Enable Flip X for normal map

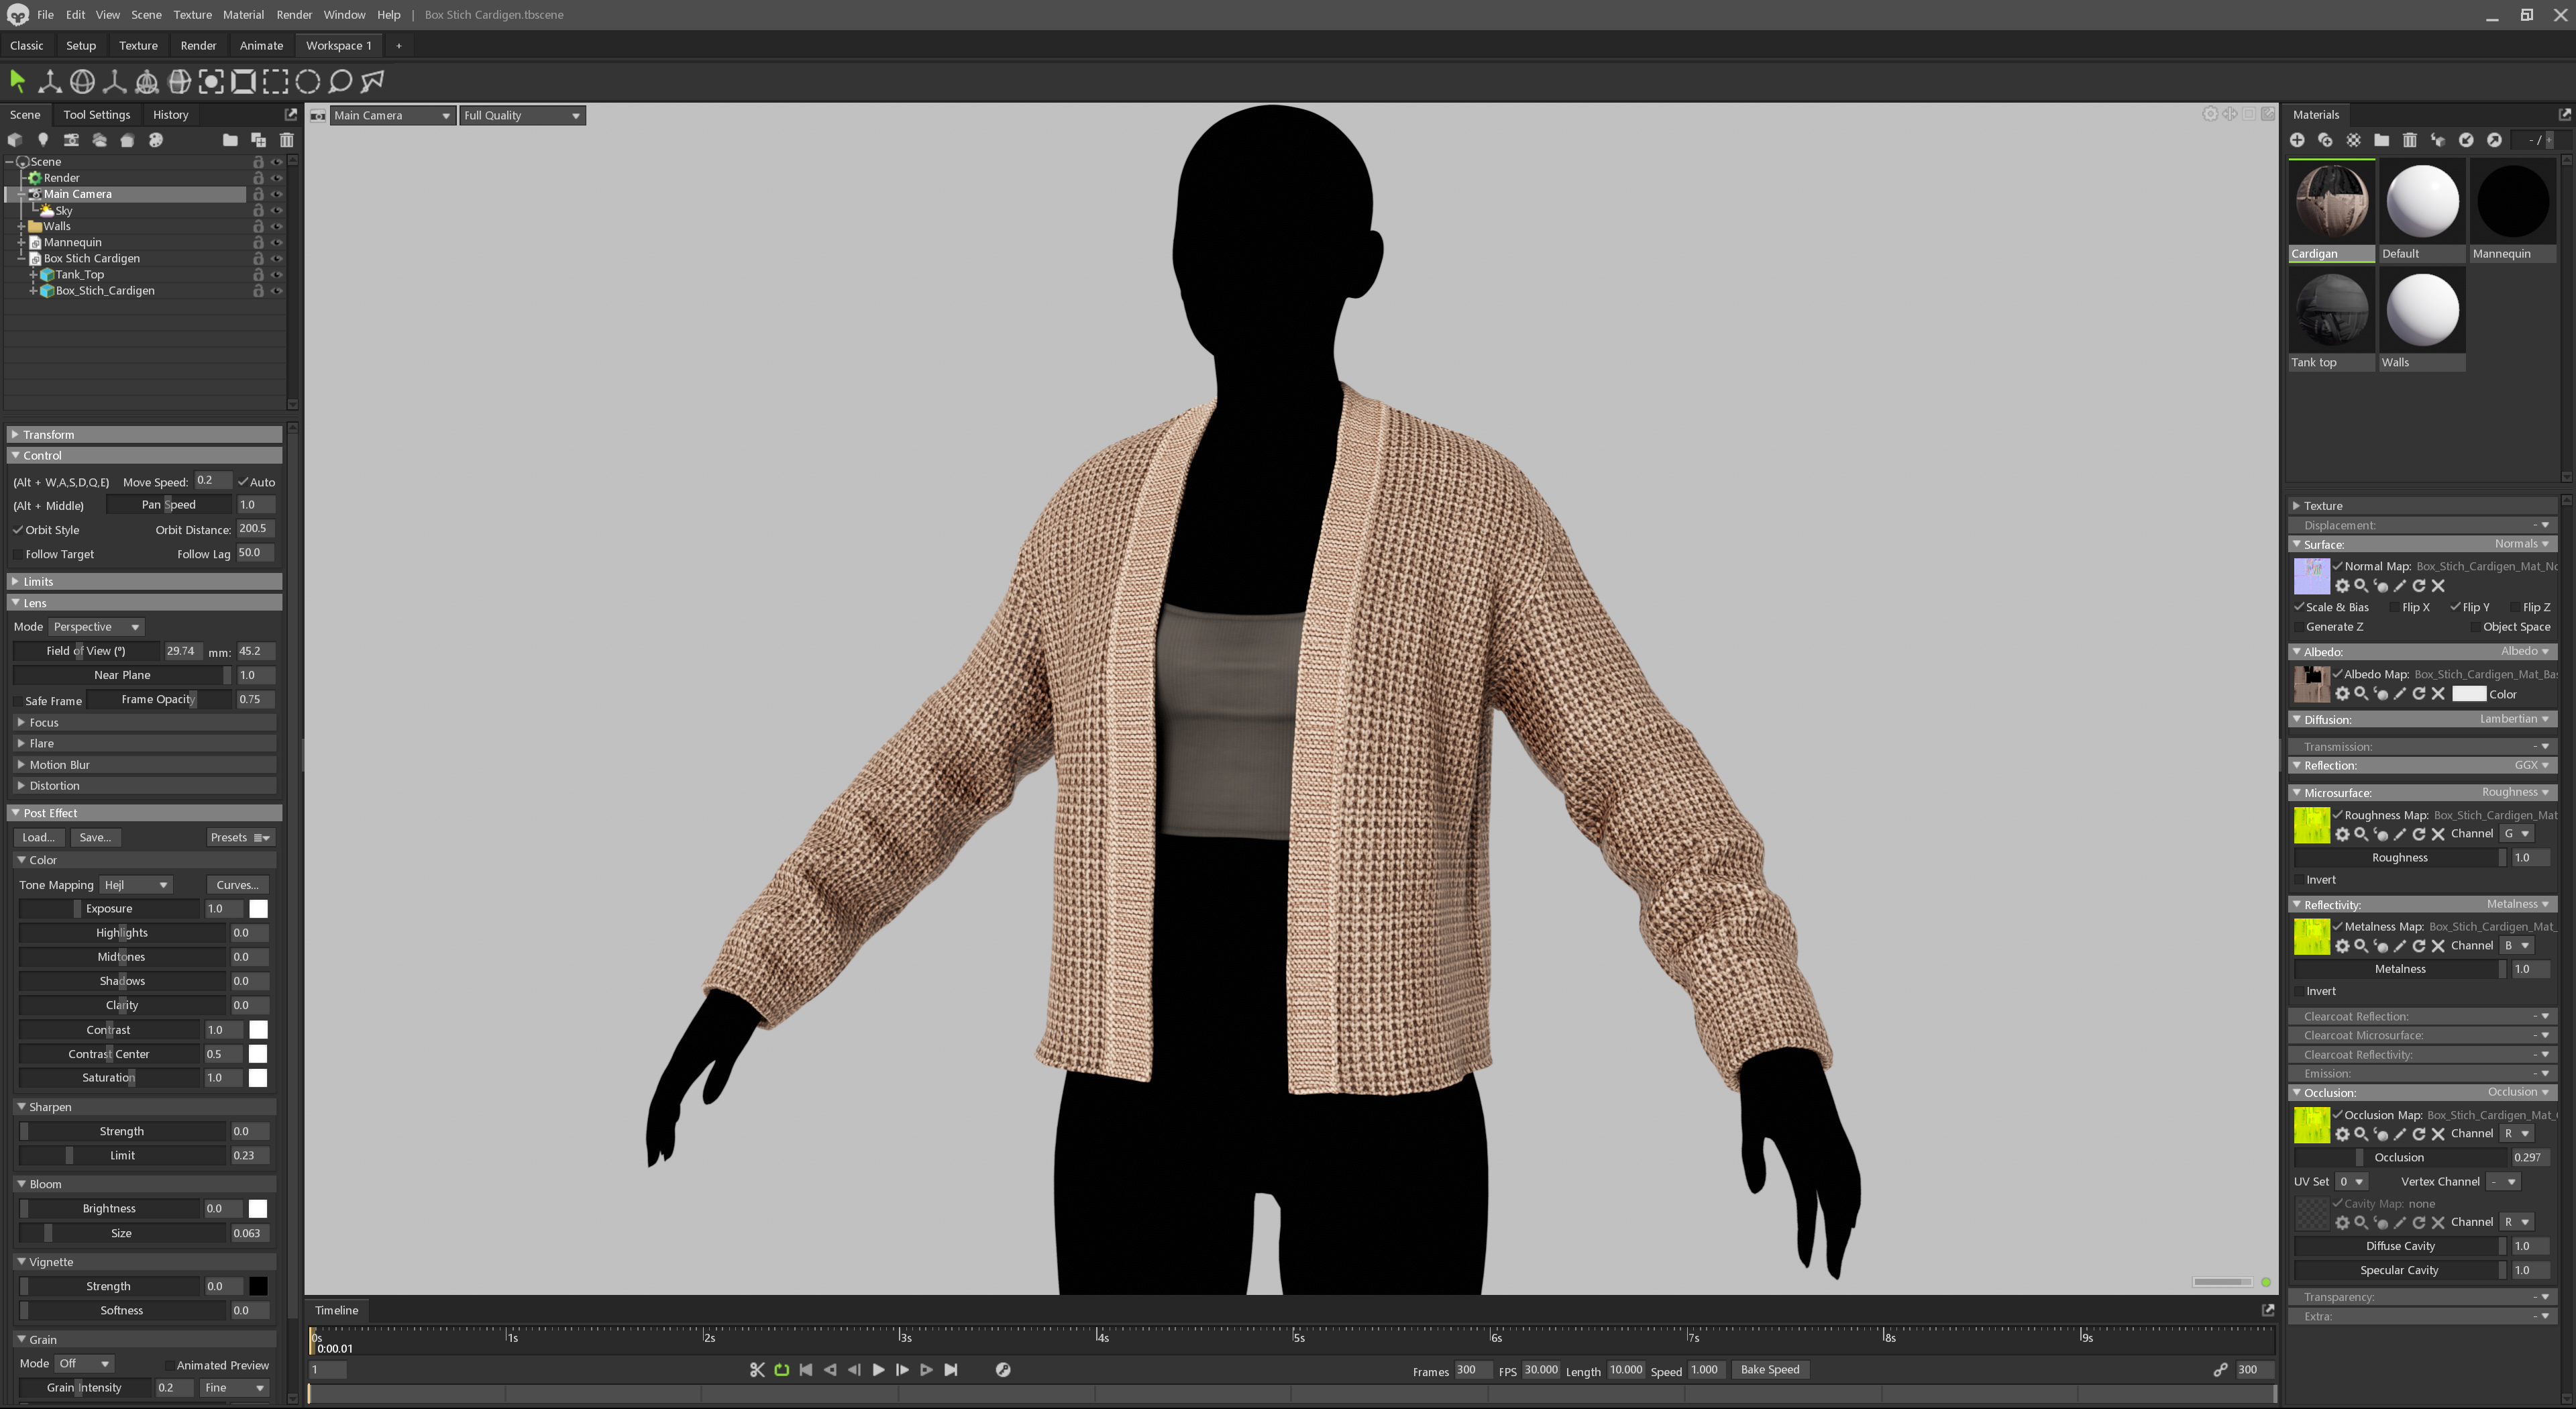pyautogui.click(x=2395, y=608)
